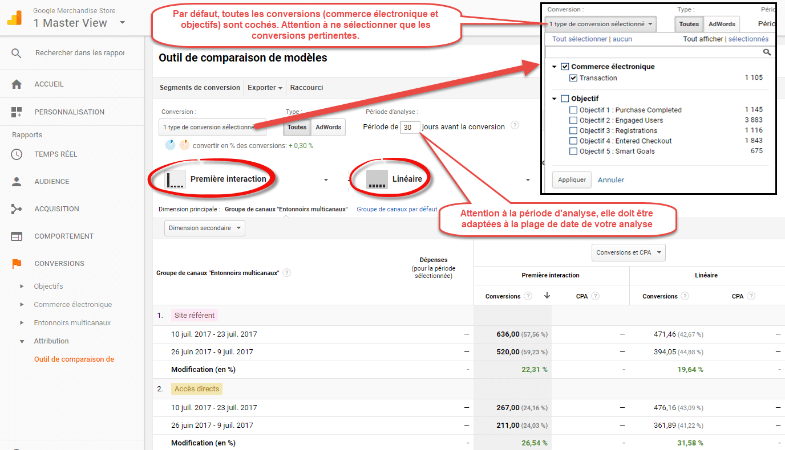
Task: Click the Acquisition arrows icon
Action: (x=17, y=209)
